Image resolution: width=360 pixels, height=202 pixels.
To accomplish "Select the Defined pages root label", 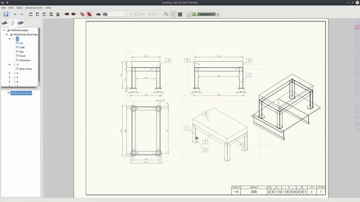I will pos(20,30).
